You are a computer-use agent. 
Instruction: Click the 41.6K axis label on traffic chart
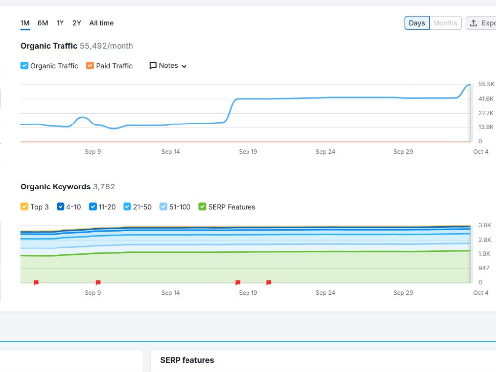pos(486,99)
